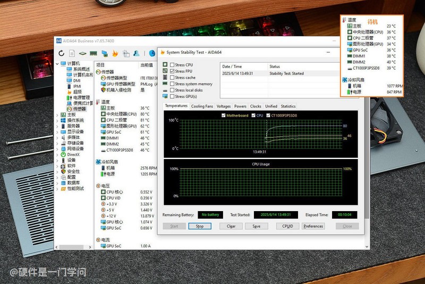Image resolution: width=425 pixels, height=284 pixels.
Task: Click tree pane horizontal scrollbar right arrow
Action: (x=90, y=247)
